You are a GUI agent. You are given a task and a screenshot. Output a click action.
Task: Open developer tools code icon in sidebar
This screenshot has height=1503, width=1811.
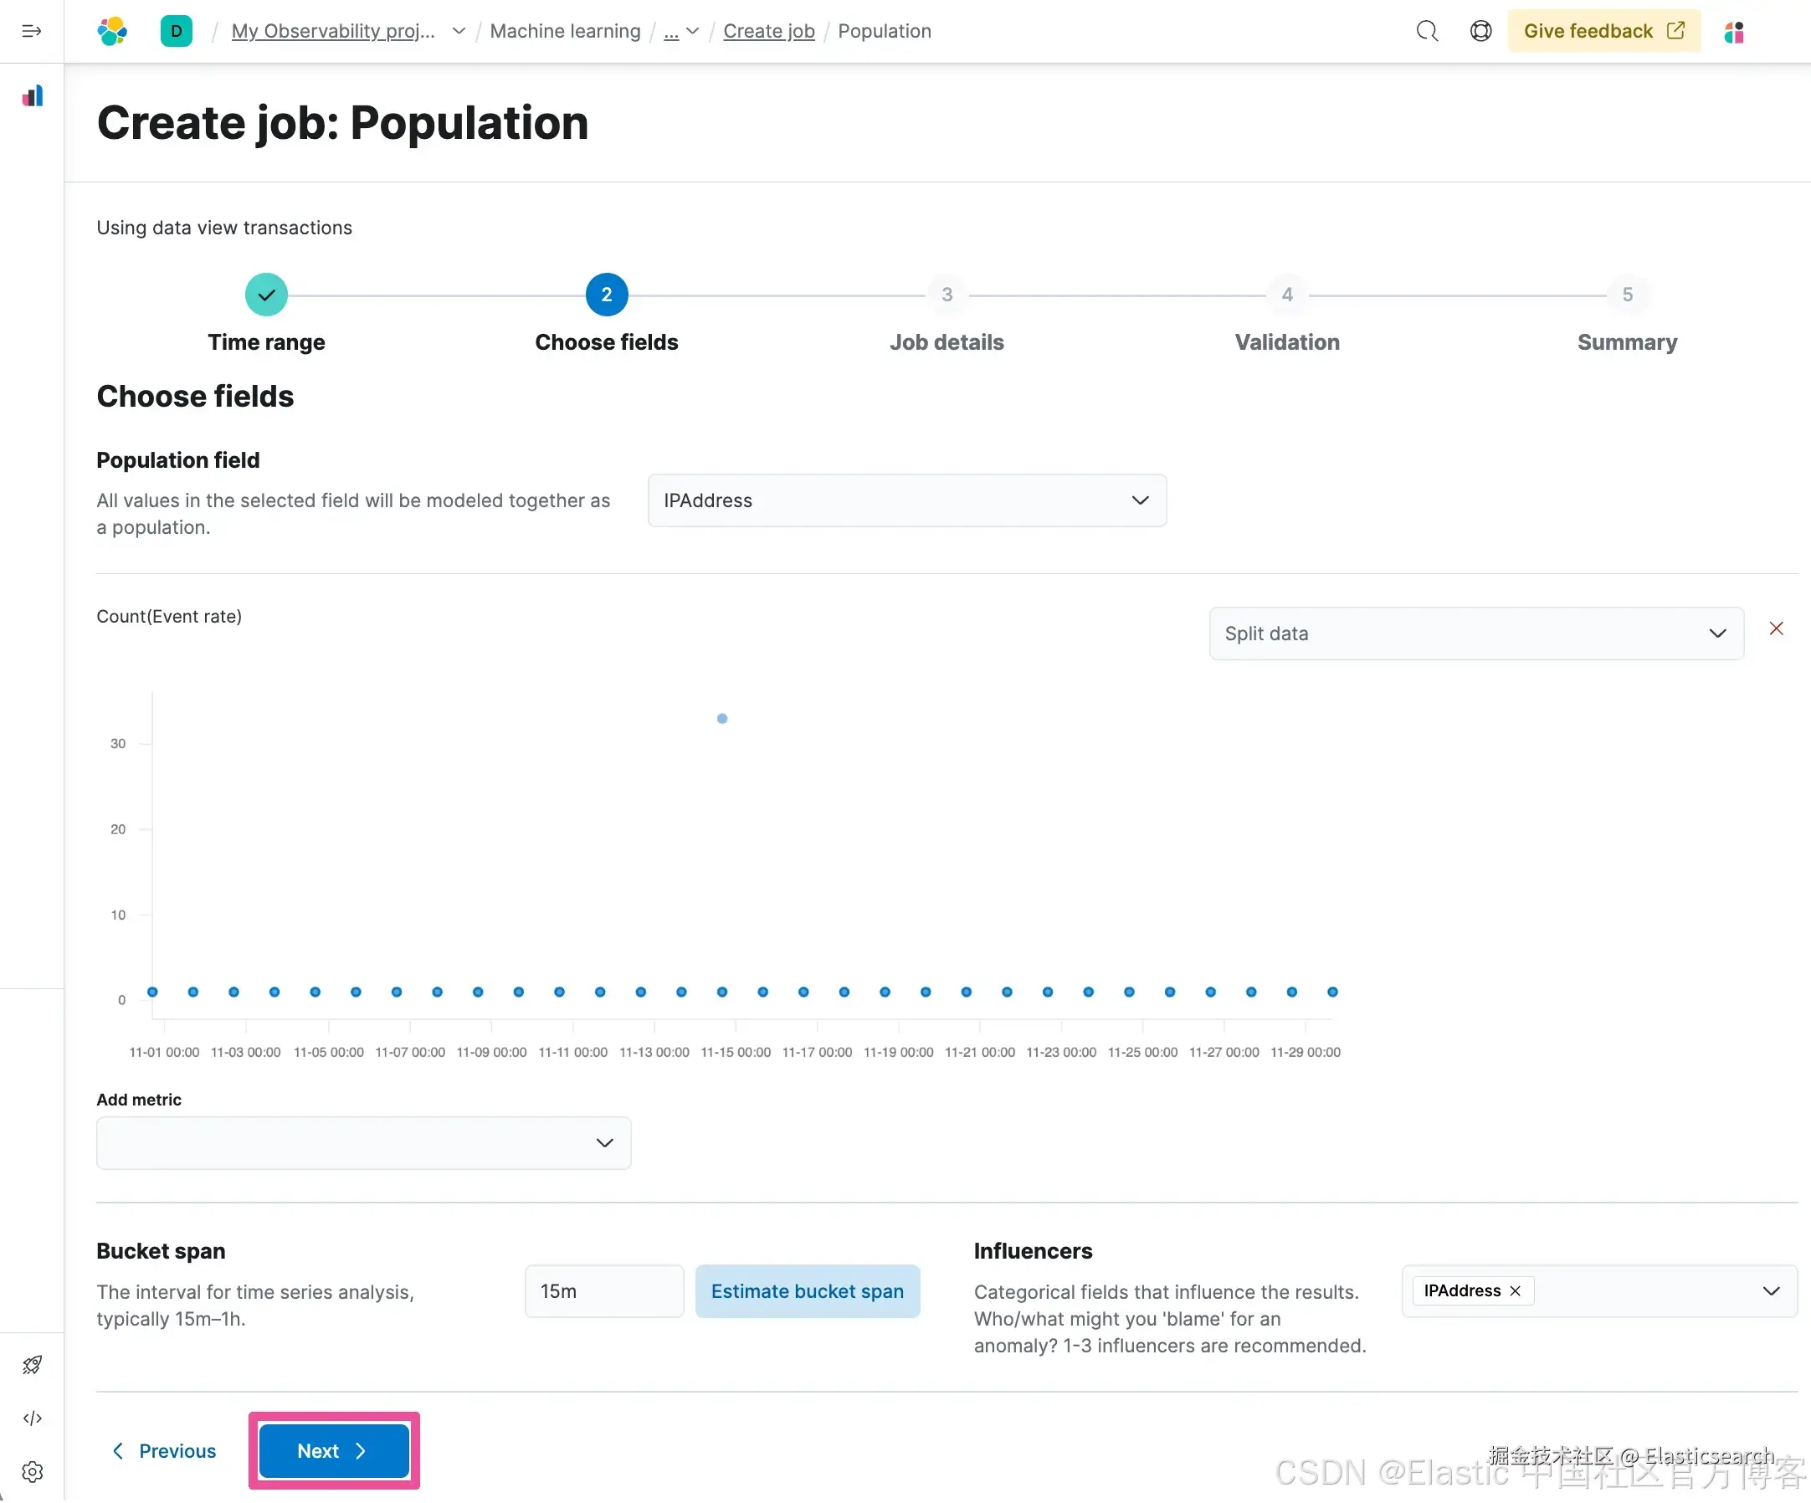33,1420
